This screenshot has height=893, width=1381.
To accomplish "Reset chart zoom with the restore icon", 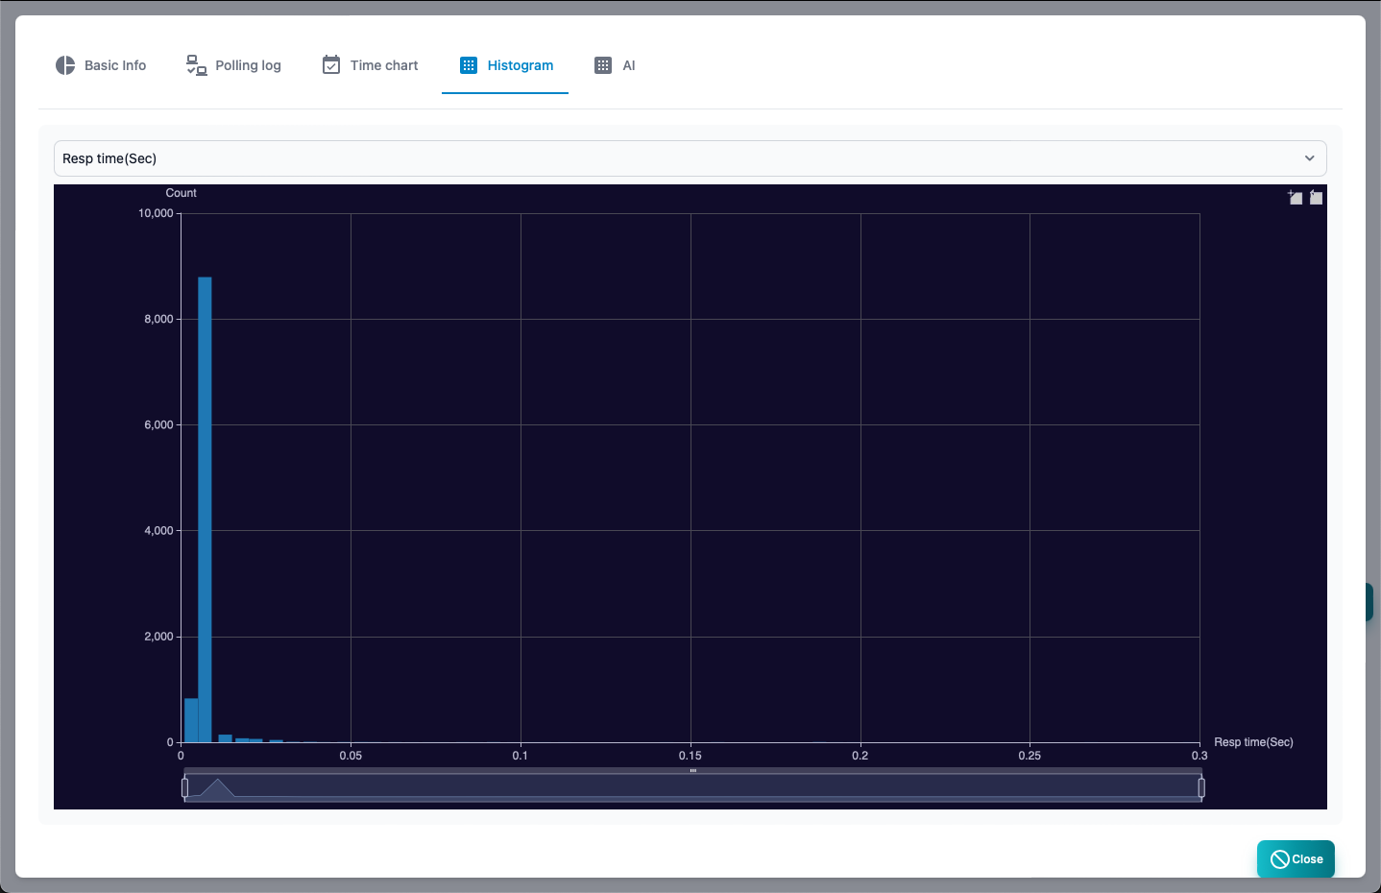I will [x=1316, y=197].
